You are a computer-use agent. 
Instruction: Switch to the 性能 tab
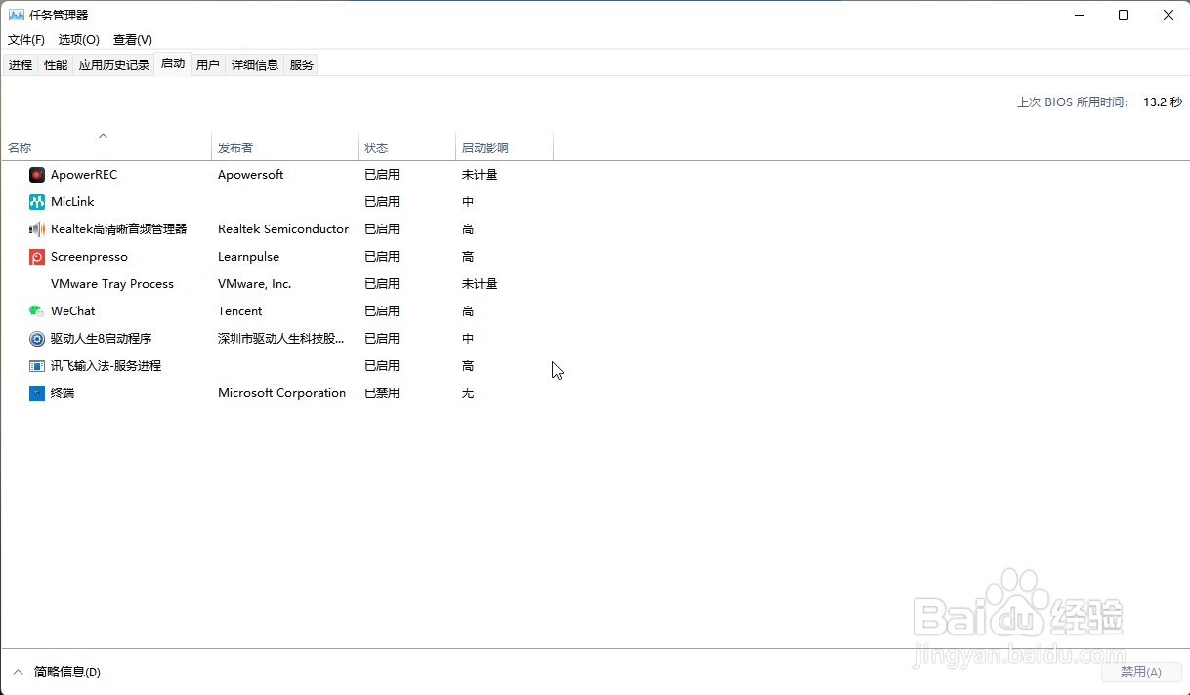(56, 65)
